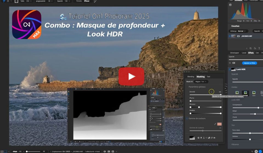
Task: Click the compare A icon in the bottom bar
Action: (x=109, y=151)
